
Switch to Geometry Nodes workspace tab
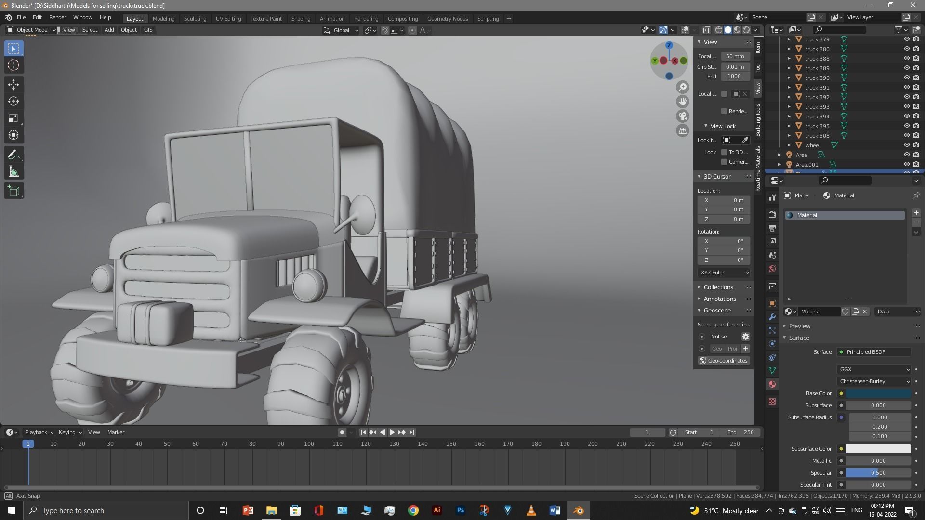[x=447, y=19]
